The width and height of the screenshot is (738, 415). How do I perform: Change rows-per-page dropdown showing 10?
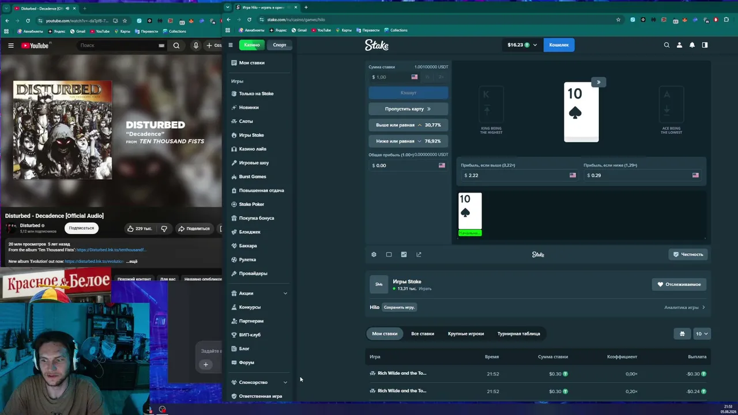pyautogui.click(x=701, y=334)
